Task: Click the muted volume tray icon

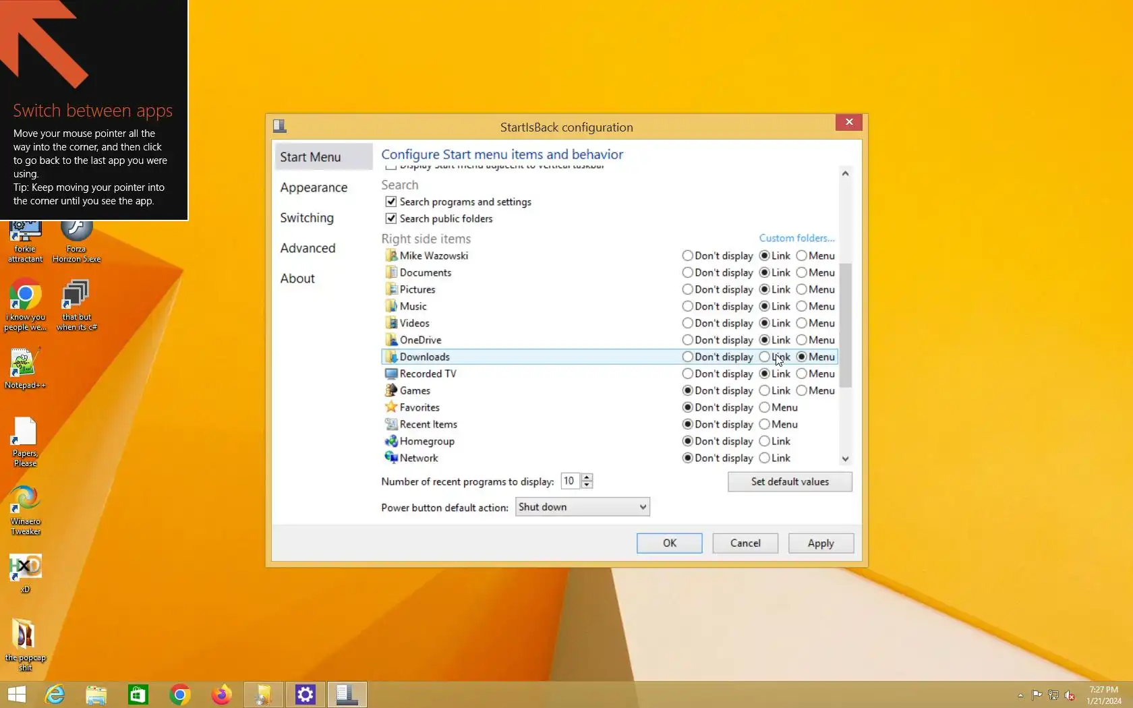Action: 1070,695
